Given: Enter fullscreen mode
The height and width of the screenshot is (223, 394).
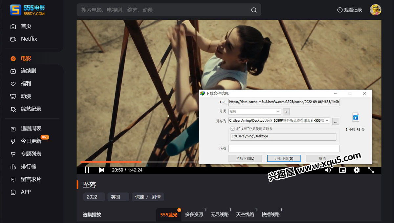Looking at the screenshot, I should pos(371,170).
